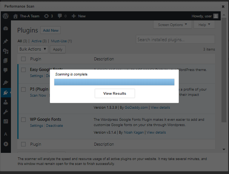Open the letter A fonts icon in sidebar
The height and width of the screenshot is (174, 229).
tap(6, 134)
